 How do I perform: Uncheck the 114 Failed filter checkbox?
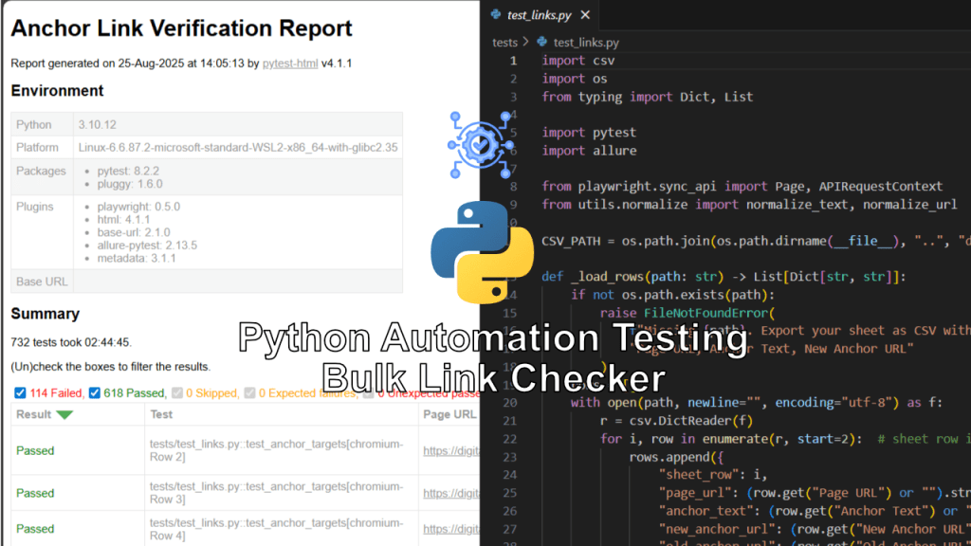pyautogui.click(x=20, y=391)
